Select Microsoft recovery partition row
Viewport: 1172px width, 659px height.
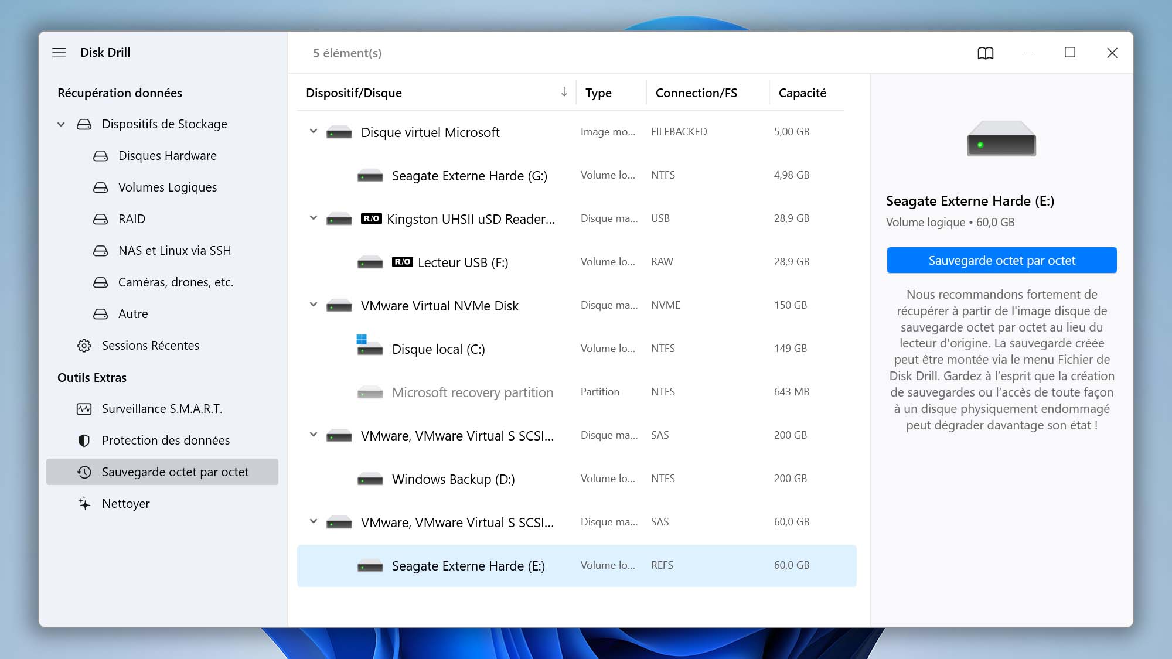click(472, 392)
